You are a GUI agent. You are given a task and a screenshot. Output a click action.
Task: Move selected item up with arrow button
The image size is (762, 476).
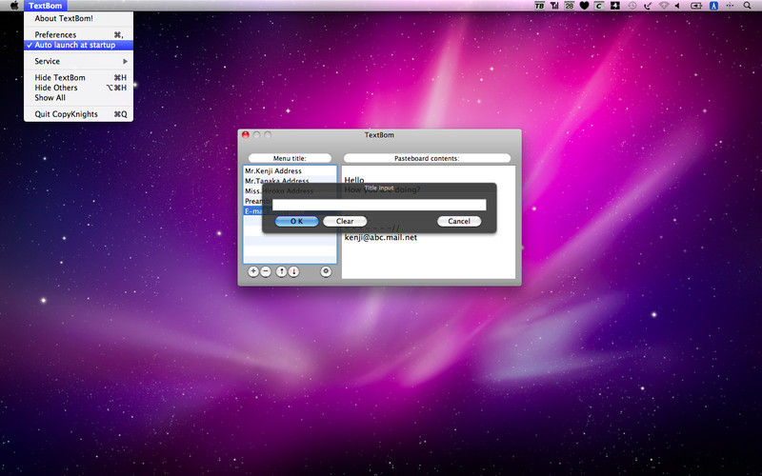[x=281, y=271]
